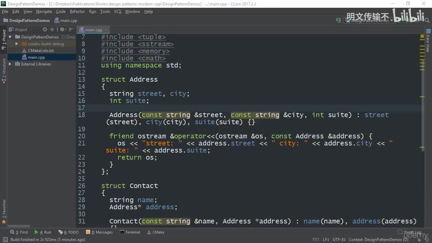Image resolution: width=432 pixels, height=243 pixels.
Task: Click the yellow inspection status square above the scrollbar
Action: click(422, 36)
